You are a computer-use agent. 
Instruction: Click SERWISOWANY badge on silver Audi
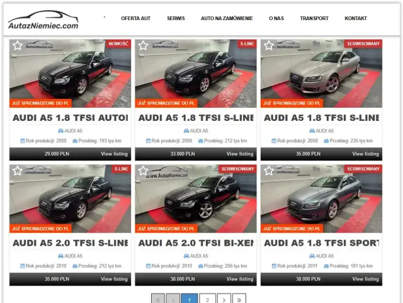coord(363,43)
